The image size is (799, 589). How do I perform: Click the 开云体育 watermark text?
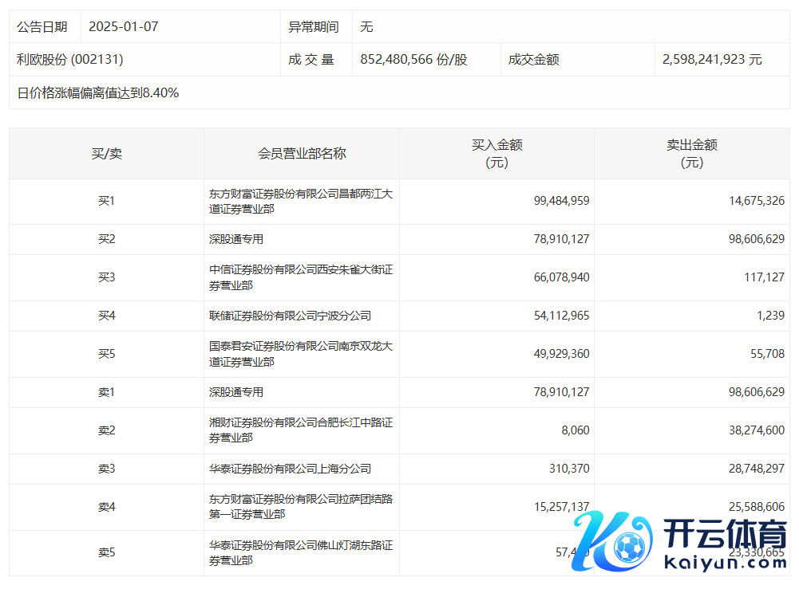[x=725, y=532]
